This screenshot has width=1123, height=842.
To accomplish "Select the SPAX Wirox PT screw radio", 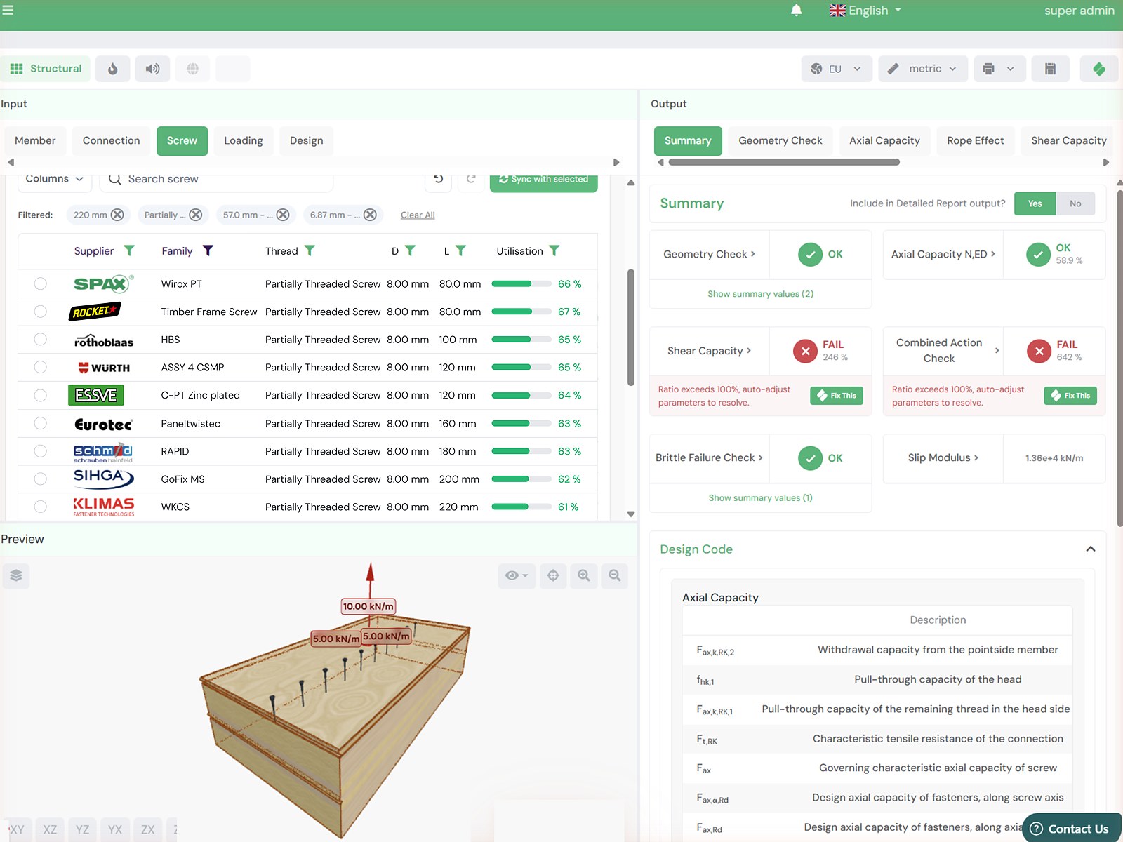I will (41, 283).
